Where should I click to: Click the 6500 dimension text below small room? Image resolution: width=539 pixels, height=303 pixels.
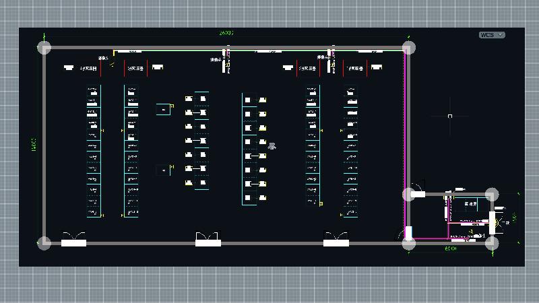450,249
